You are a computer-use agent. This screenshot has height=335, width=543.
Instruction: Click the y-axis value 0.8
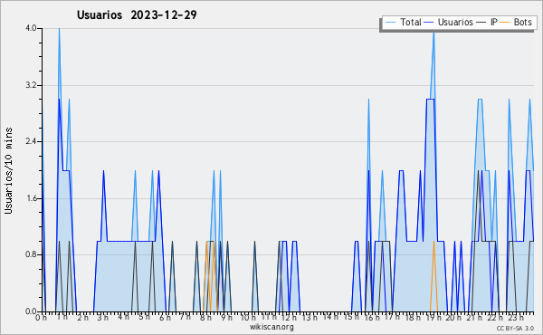click(x=31, y=255)
